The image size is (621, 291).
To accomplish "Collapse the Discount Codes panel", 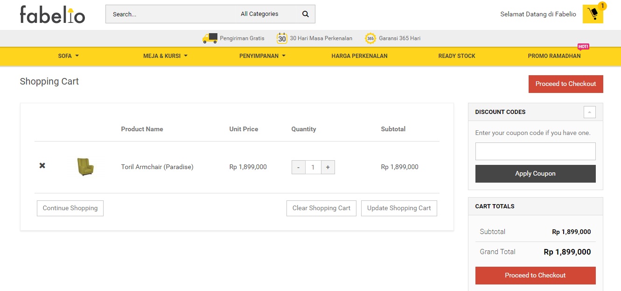I will pos(590,112).
